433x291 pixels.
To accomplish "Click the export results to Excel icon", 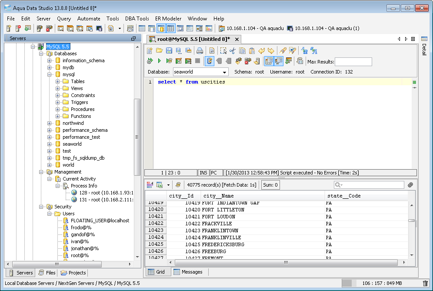I will (x=159, y=185).
